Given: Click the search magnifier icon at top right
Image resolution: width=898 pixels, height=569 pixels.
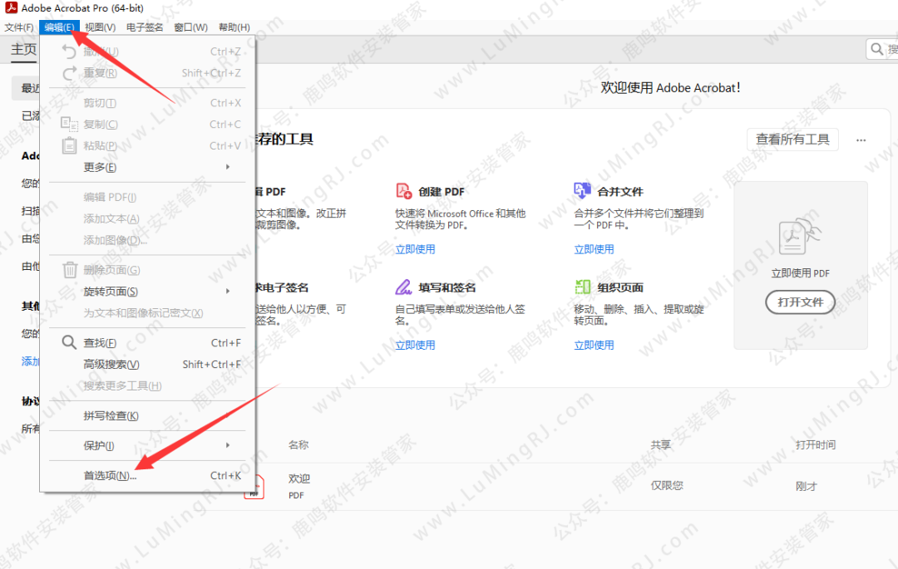Looking at the screenshot, I should [877, 50].
